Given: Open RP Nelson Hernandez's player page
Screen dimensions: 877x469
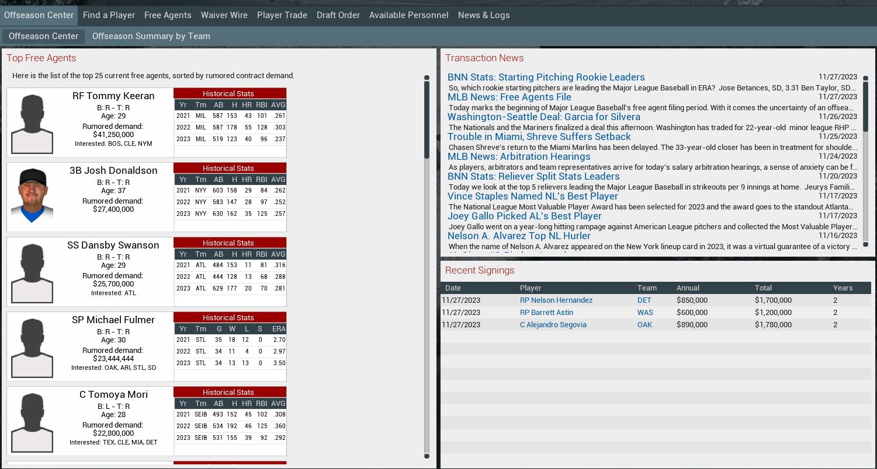Looking at the screenshot, I should pyautogui.click(x=556, y=300).
